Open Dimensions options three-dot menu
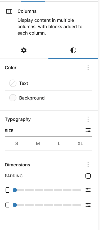This screenshot has height=230, width=100. [88, 165]
